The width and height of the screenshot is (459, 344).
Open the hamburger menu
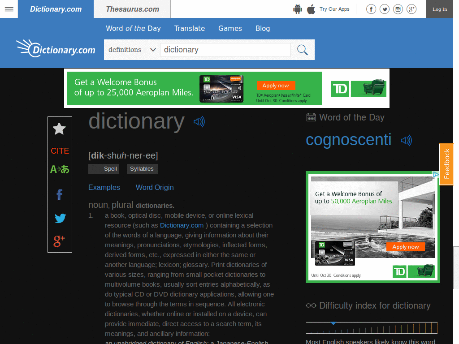coord(9,9)
